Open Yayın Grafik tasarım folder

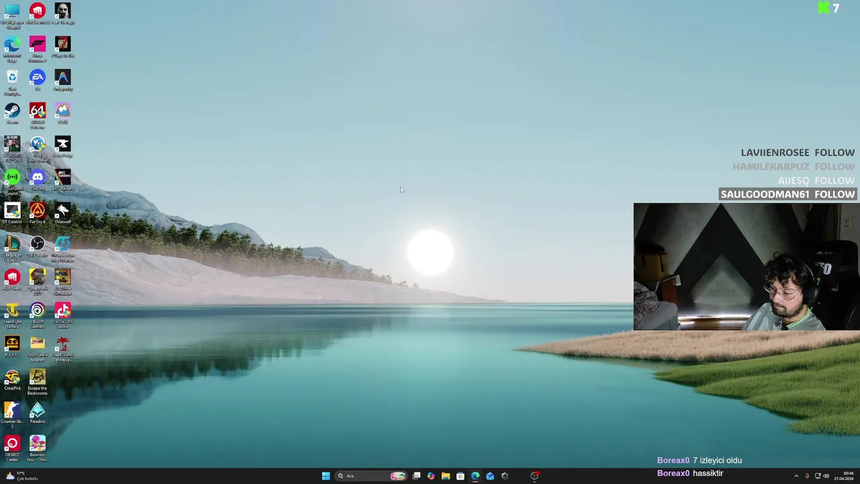37,349
